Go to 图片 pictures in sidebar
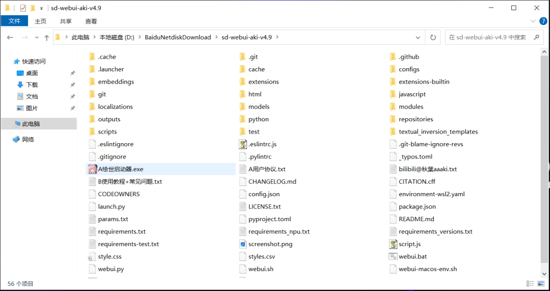 click(x=32, y=108)
